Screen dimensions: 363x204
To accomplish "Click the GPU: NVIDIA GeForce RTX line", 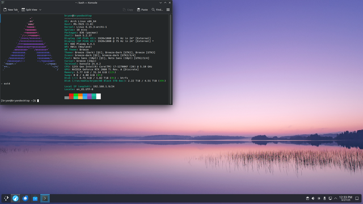I will point(102,69).
